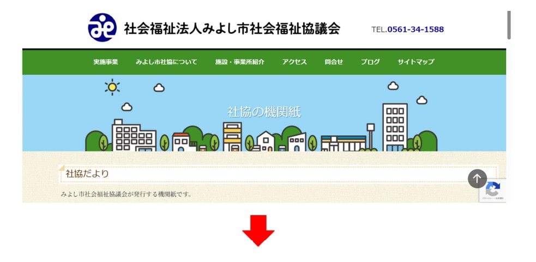
Task: Click the reCAPTCHA badge icon
Action: tap(492, 190)
